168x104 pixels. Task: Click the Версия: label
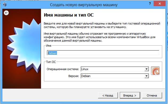click(x=73, y=76)
